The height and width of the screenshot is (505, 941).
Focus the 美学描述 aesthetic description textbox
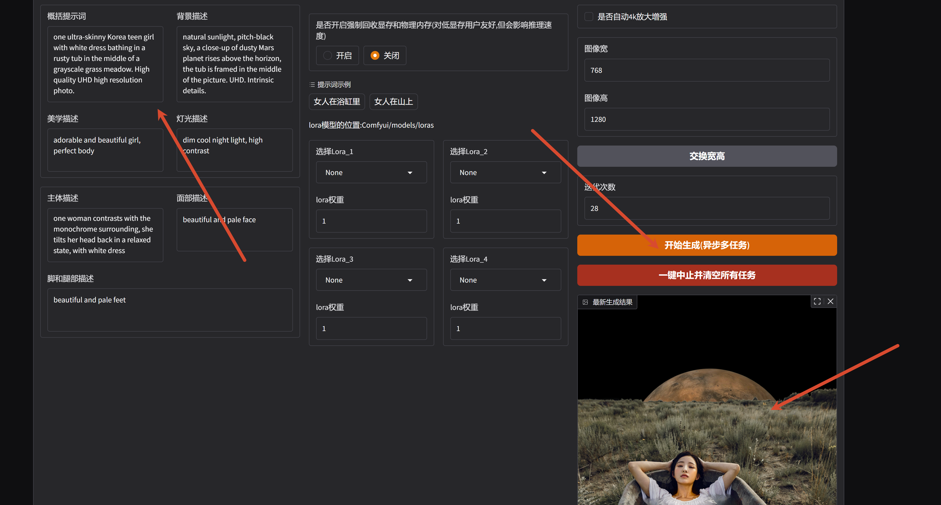[105, 150]
